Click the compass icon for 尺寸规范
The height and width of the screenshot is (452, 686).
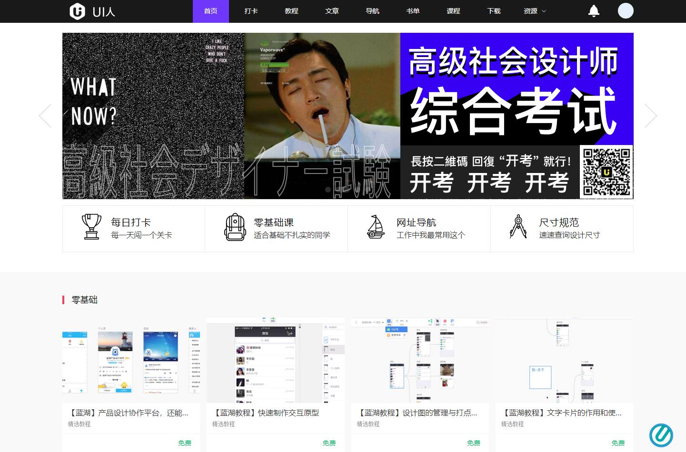(518, 227)
